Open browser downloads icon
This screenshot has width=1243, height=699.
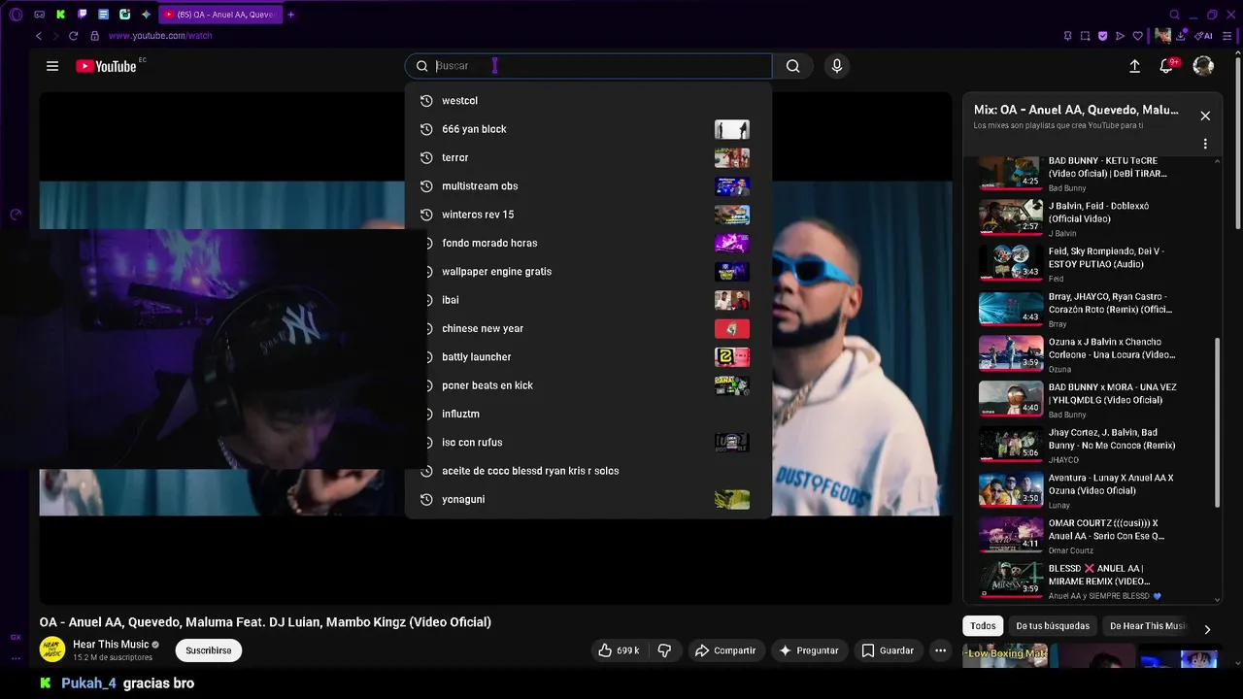[1182, 36]
